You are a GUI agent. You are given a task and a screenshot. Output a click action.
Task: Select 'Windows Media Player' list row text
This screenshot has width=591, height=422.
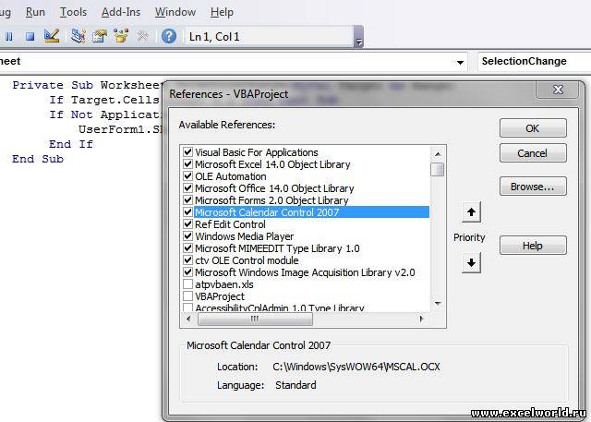pyautogui.click(x=244, y=236)
